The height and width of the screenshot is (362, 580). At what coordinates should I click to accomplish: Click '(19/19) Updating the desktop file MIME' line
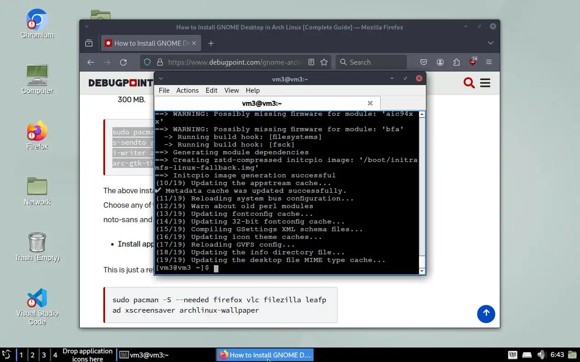click(x=270, y=260)
